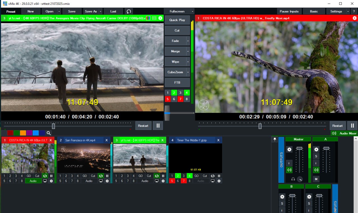Image resolution: width=358 pixels, height=213 pixels.
Task: Open colour correction icon in preview title bar
Action: [148, 18]
